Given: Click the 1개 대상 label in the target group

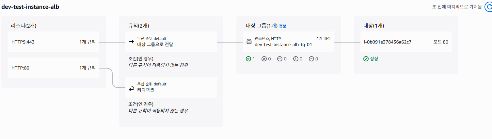Looking at the screenshot, I should [324, 39].
